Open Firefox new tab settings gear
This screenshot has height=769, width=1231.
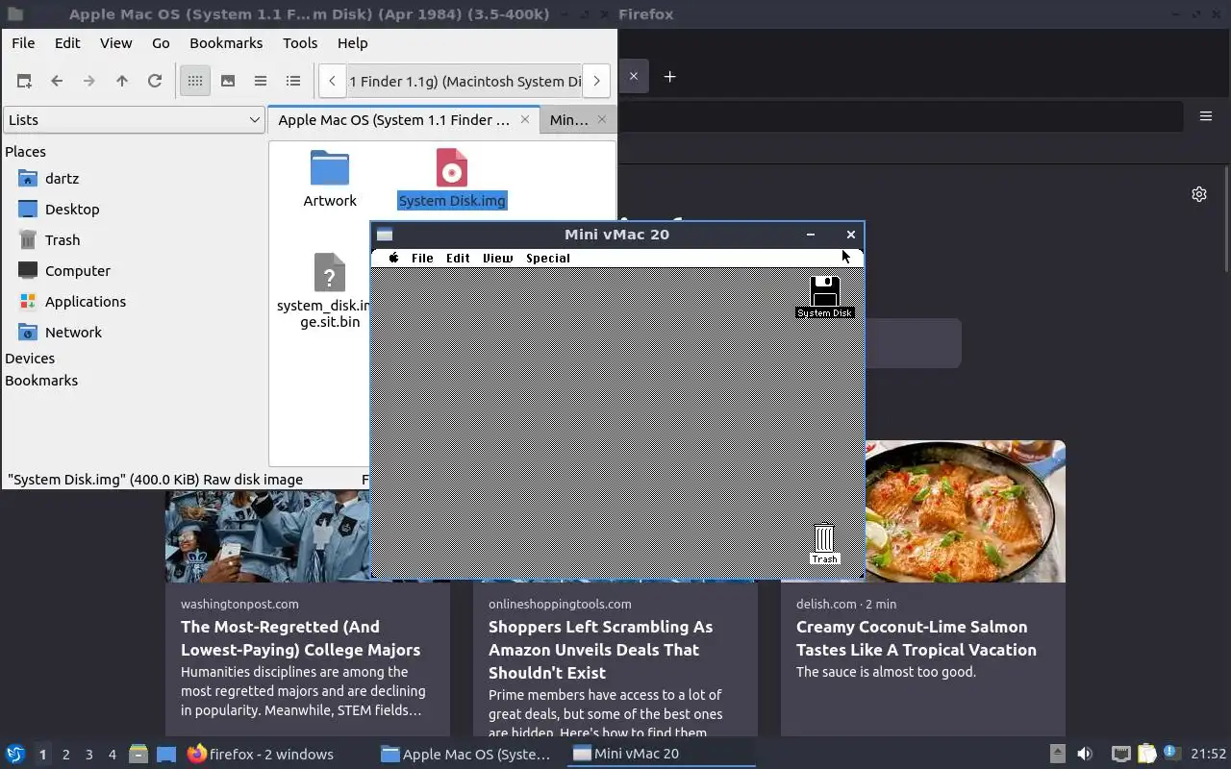[1199, 194]
